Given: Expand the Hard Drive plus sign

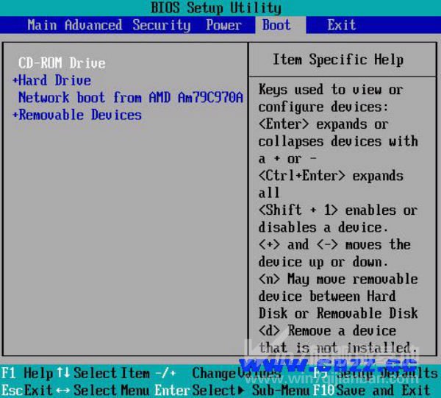Looking at the screenshot, I should (15, 81).
